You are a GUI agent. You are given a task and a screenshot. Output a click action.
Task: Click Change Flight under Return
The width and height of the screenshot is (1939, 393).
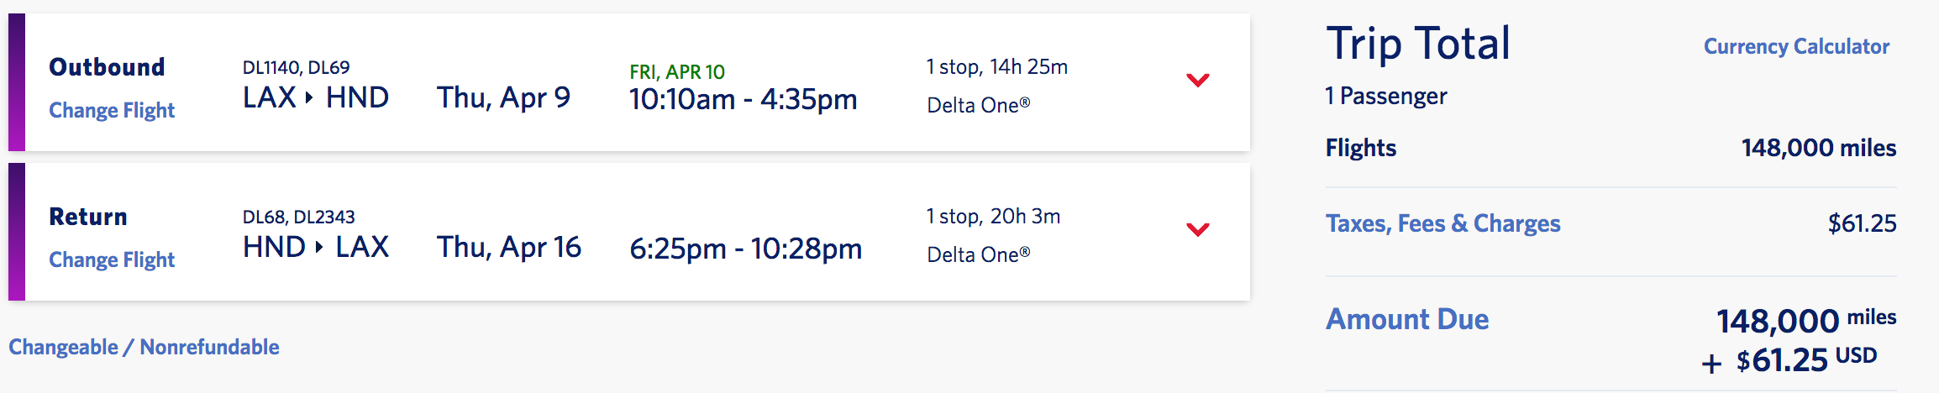pyautogui.click(x=112, y=259)
